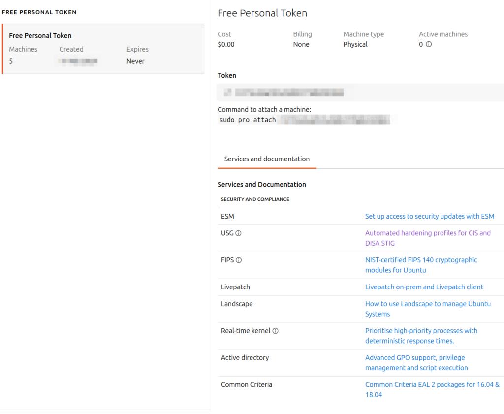The height and width of the screenshot is (414, 504).
Task: Click the info icon next to Active machines count
Action: 429,44
